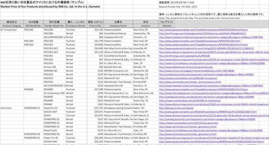Screen dimensions: 269x145
Task: Select the 'Generator' category cell
Action: (x=12, y=108)
